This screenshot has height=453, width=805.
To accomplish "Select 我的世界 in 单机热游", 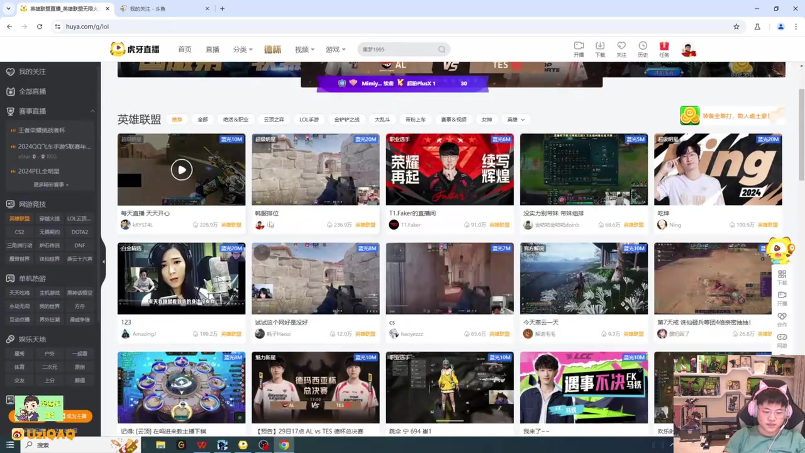I will (50, 306).
